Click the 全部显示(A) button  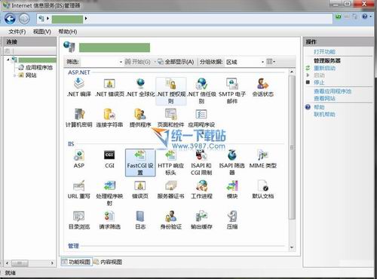point(176,62)
